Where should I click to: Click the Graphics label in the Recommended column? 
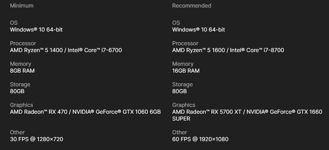tap(184, 105)
